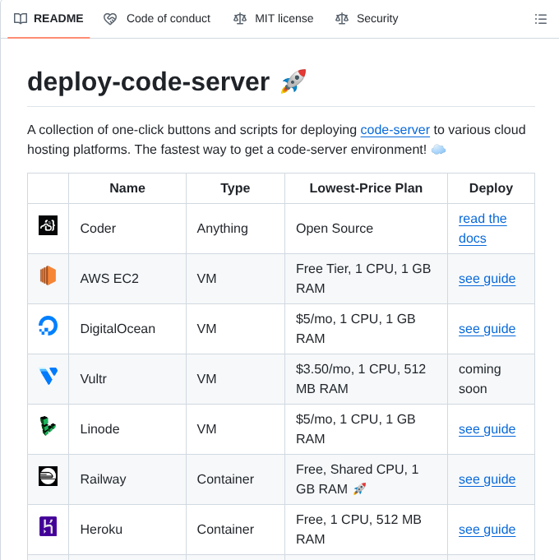Select the Coder name cell

(x=127, y=229)
